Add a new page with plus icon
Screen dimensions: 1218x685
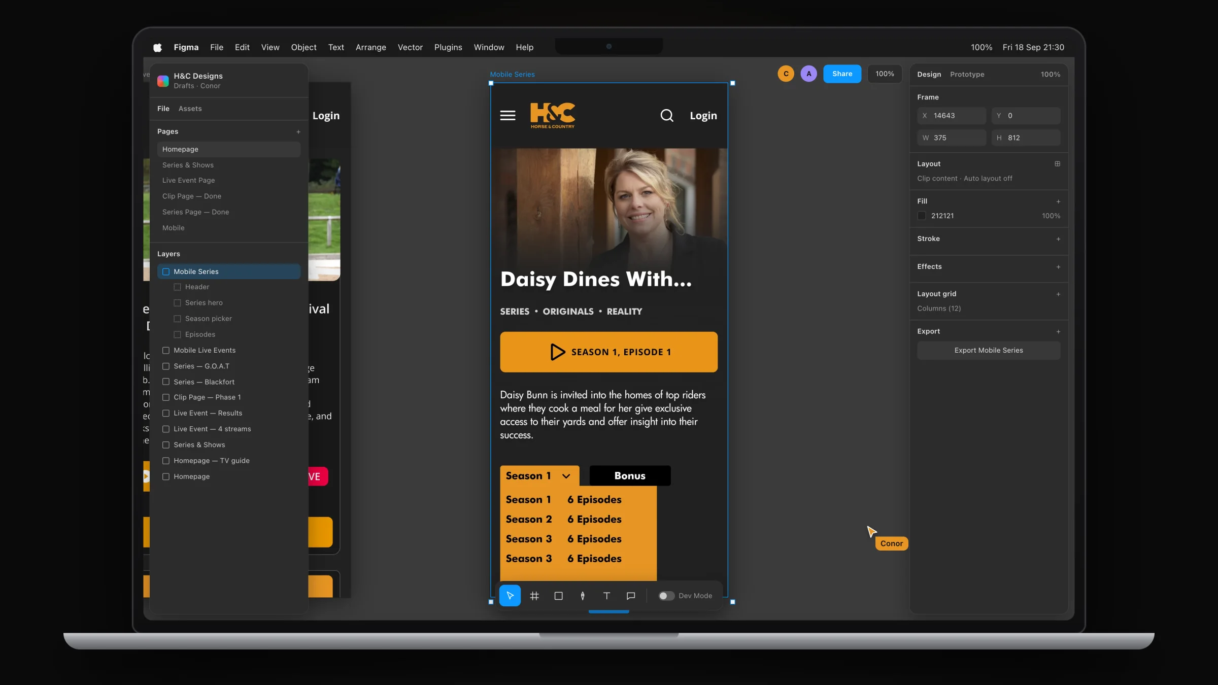coord(298,132)
